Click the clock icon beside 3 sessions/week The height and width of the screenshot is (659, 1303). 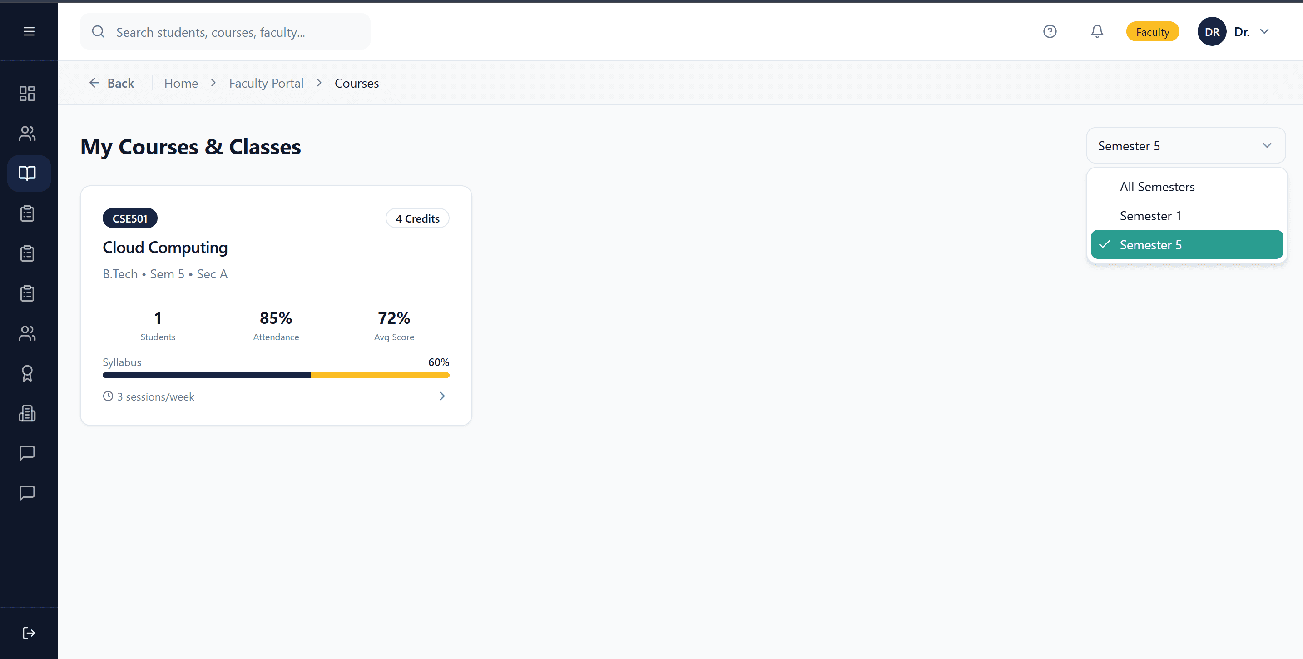tap(108, 396)
